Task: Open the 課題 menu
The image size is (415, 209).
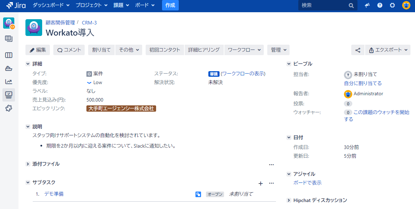Action: pyautogui.click(x=122, y=5)
